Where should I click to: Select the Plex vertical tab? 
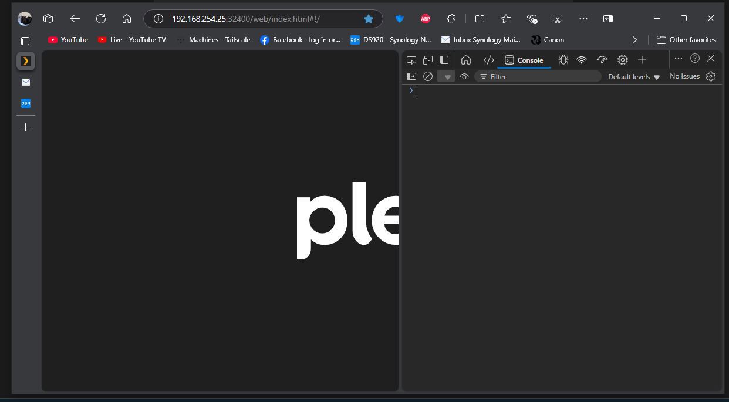coord(26,61)
